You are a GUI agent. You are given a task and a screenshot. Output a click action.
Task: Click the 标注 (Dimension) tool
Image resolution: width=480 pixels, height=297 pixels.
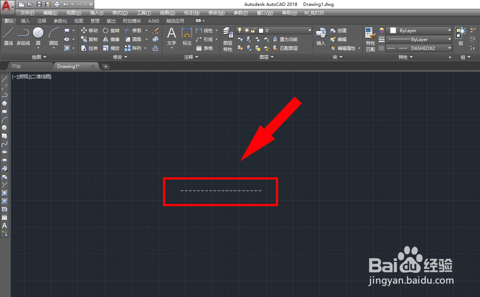tap(187, 36)
